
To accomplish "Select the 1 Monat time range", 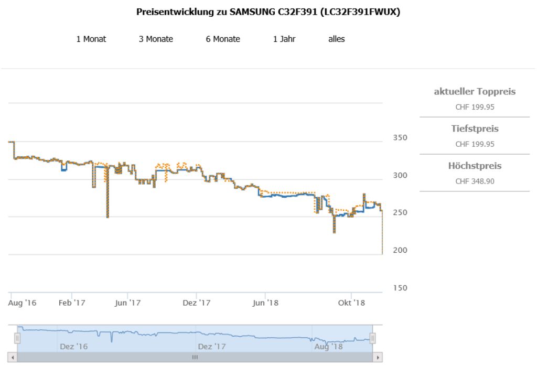I will point(91,39).
